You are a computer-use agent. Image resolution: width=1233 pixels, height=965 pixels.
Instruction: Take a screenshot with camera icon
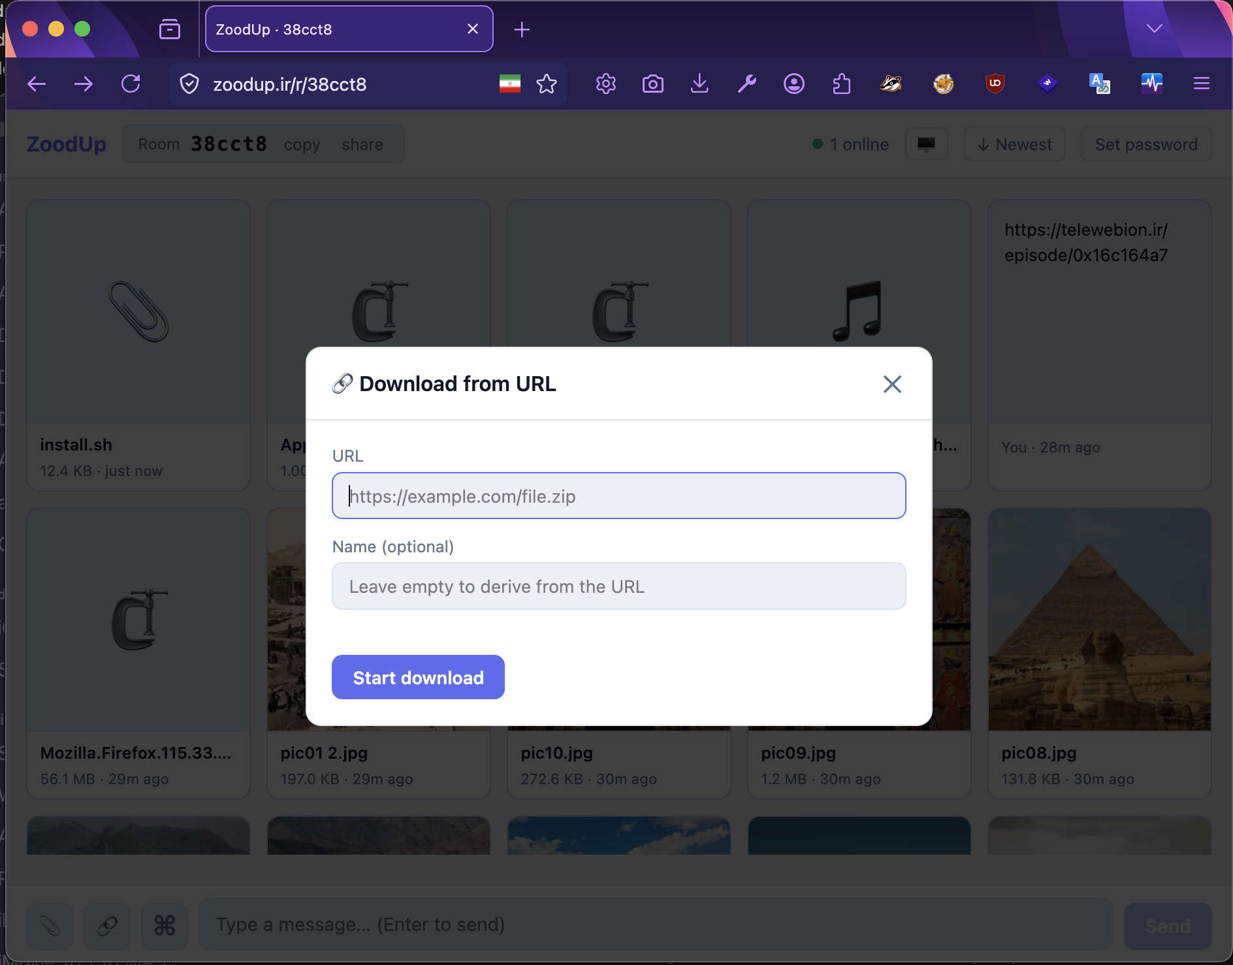653,84
